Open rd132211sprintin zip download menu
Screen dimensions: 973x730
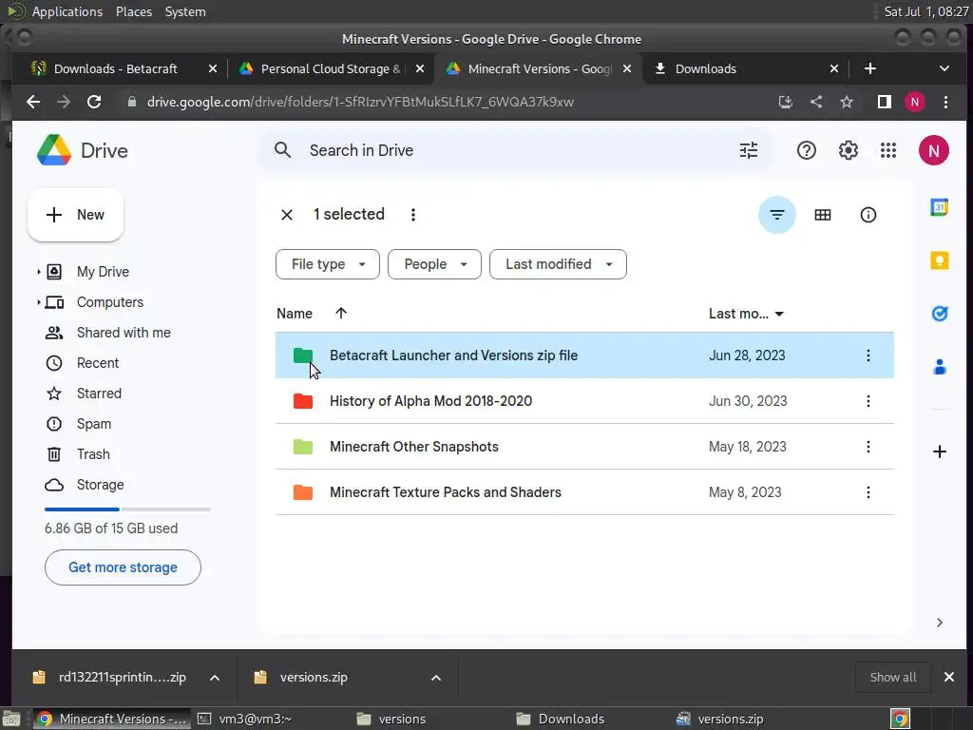tap(214, 678)
